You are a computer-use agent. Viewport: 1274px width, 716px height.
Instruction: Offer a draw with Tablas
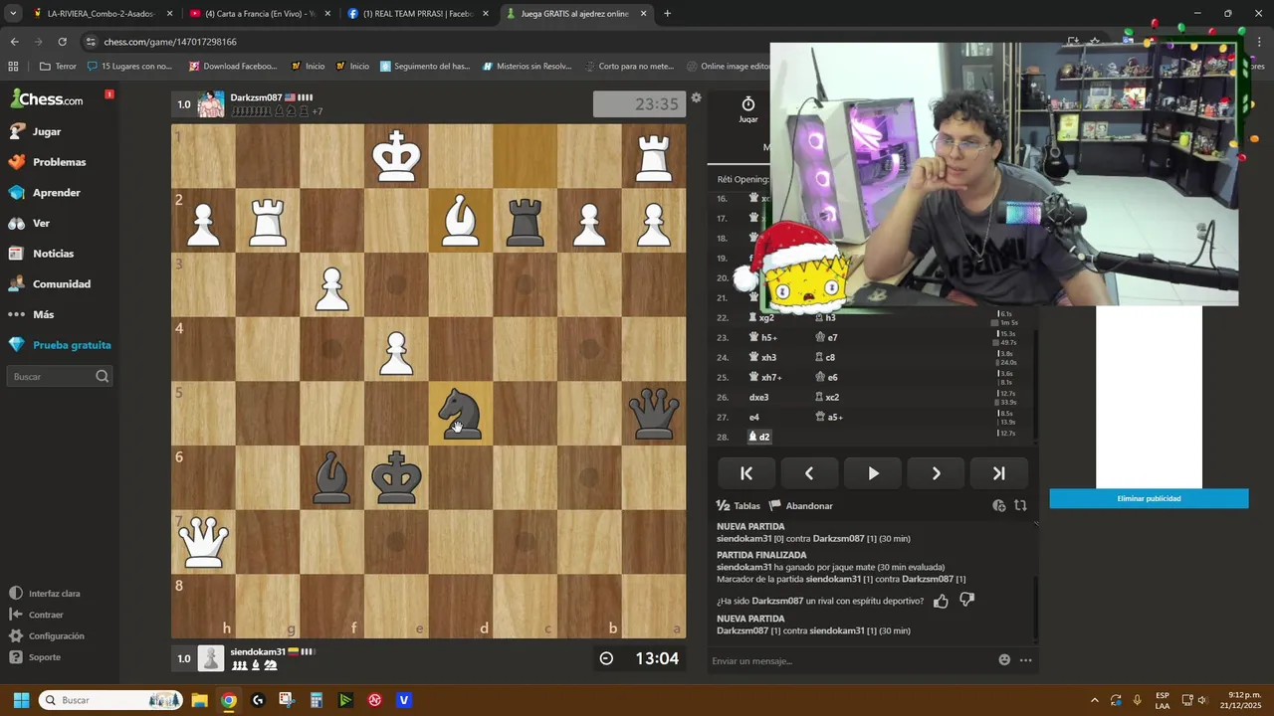click(739, 505)
